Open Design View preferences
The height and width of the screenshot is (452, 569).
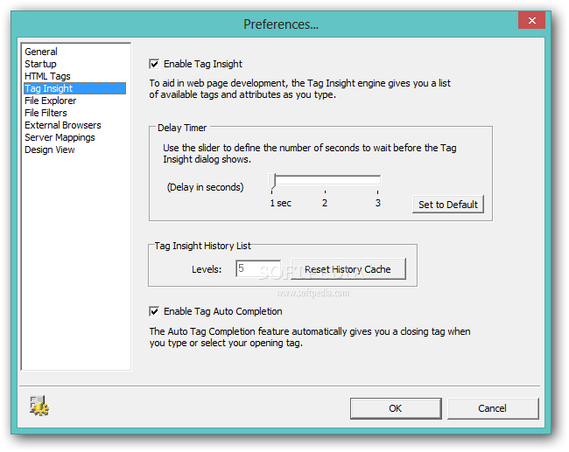(x=74, y=150)
